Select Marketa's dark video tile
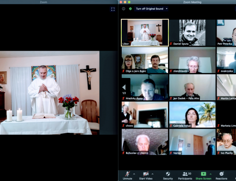Screen dimensions: 236x181 pyautogui.click(x=226, y=114)
